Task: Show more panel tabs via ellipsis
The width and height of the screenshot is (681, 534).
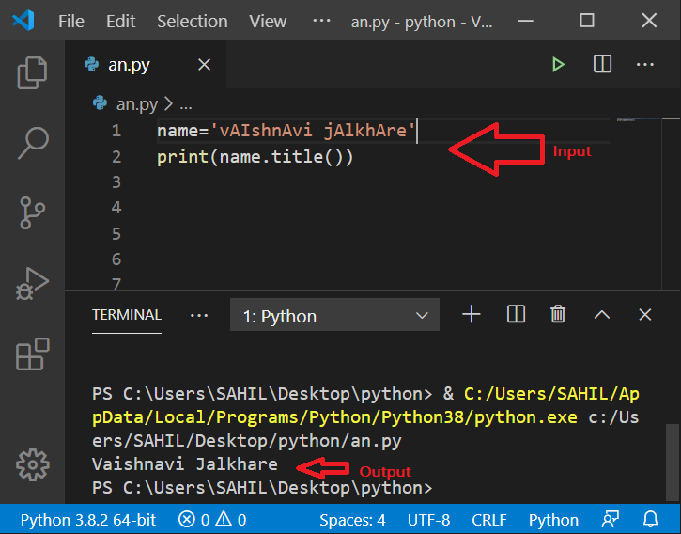Action: pos(199,315)
